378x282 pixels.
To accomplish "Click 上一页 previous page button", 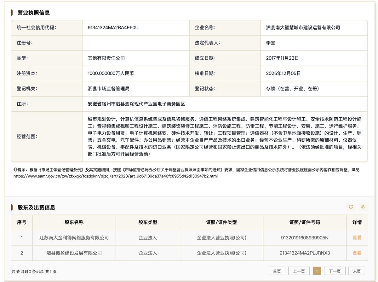I will click(x=299, y=271).
